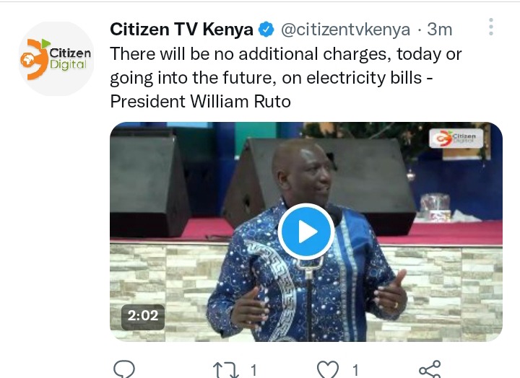The width and height of the screenshot is (520, 378).
Task: Visit the @citizentvkenya handle
Action: click(x=345, y=30)
